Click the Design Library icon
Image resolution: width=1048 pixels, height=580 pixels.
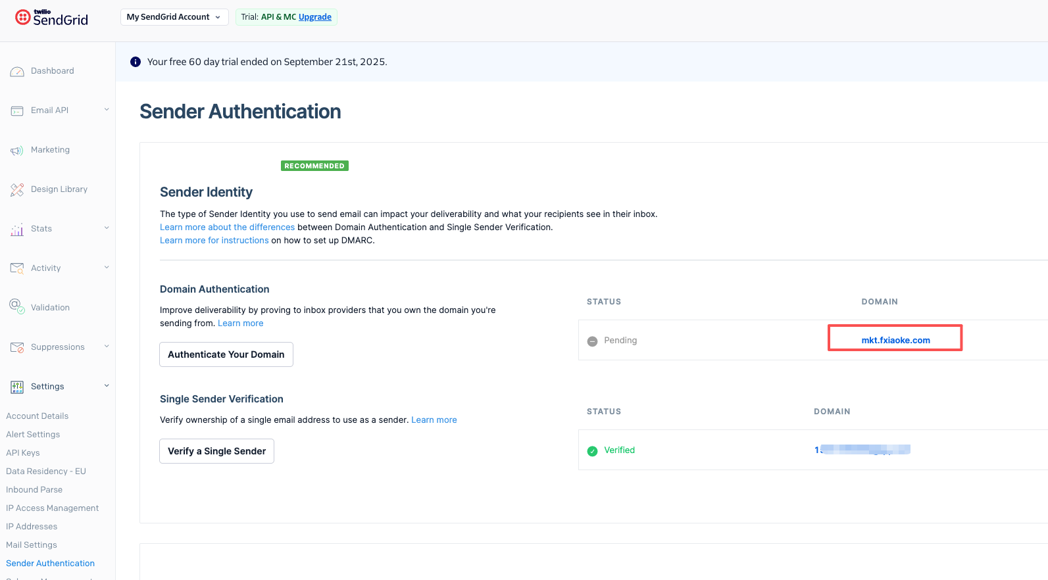[x=17, y=190]
